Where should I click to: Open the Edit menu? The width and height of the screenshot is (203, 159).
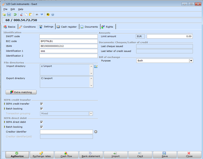coord(13,9)
